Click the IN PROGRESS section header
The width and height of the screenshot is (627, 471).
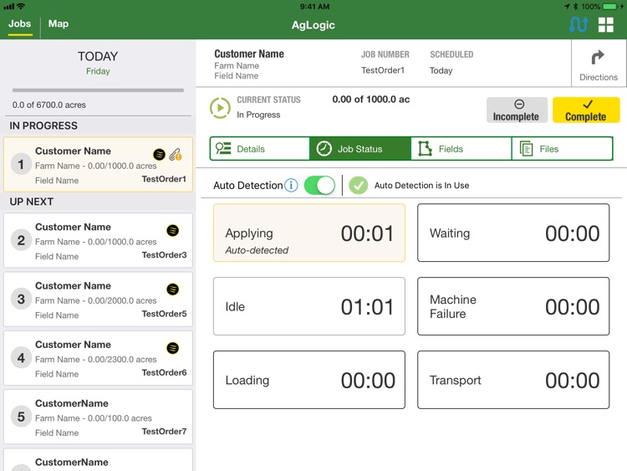pos(43,125)
